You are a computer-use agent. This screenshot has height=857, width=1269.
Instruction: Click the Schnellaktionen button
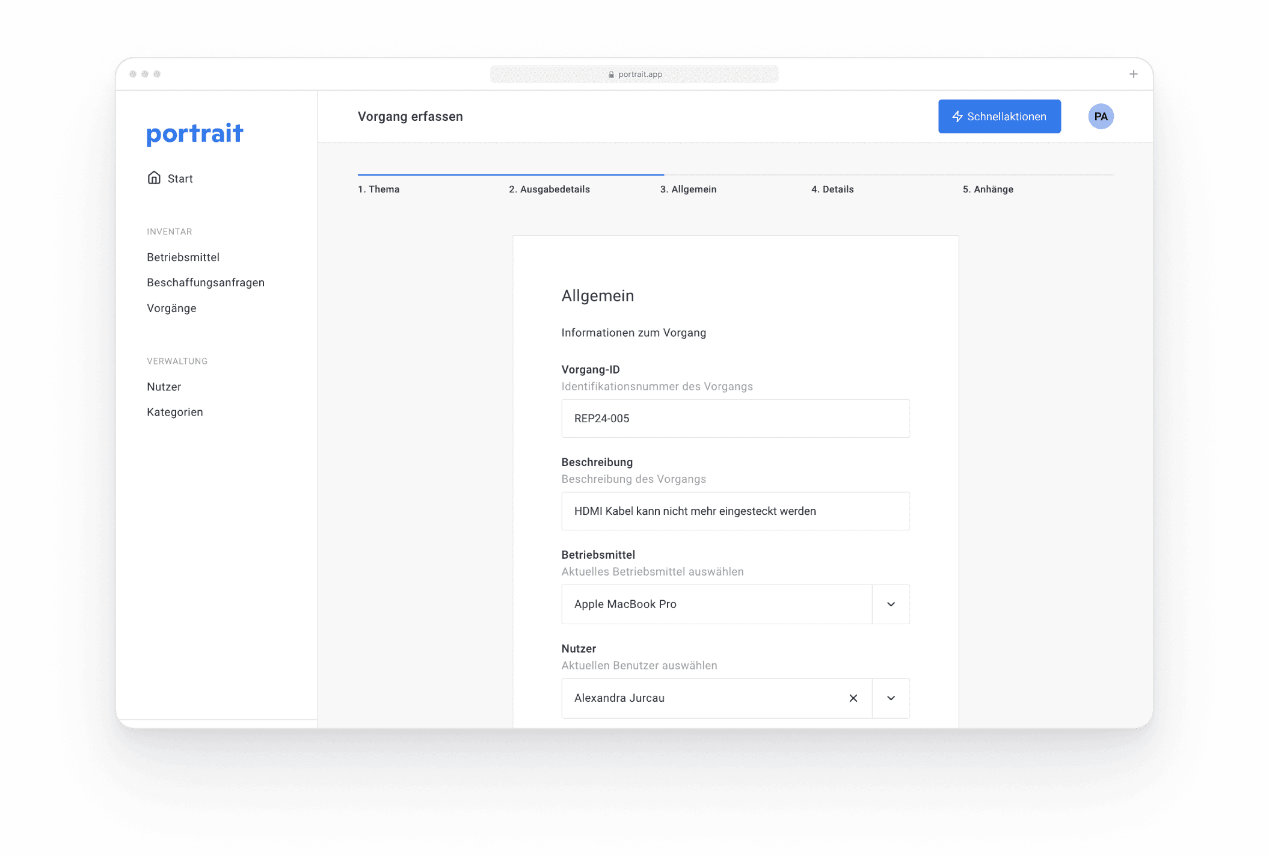998,116
